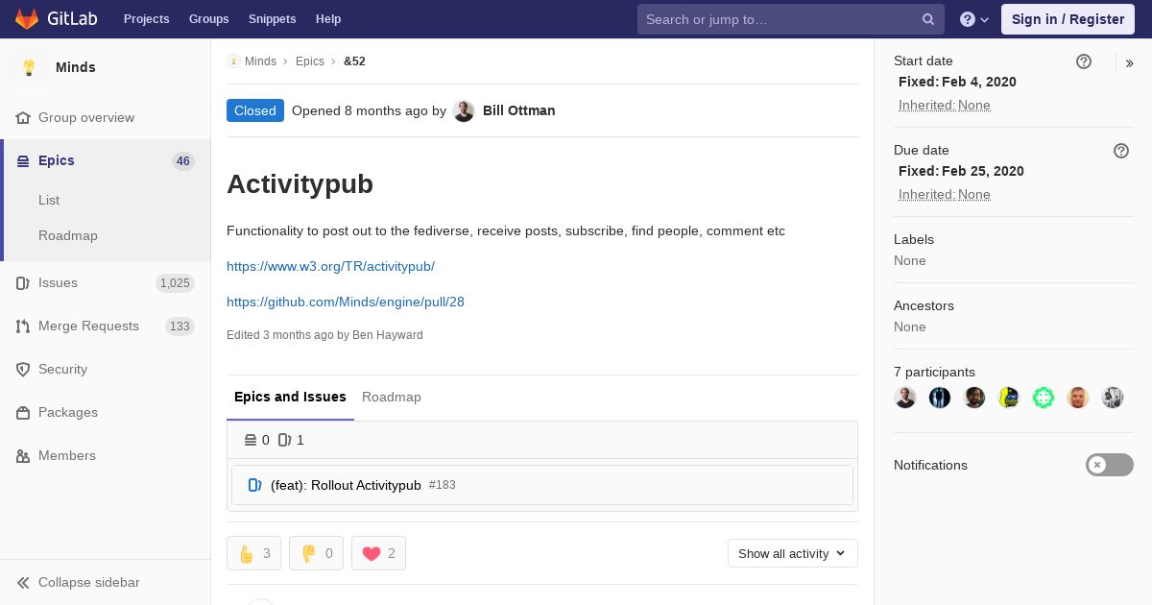
Task: Click the yellow participant avatar
Action: [x=1009, y=398]
